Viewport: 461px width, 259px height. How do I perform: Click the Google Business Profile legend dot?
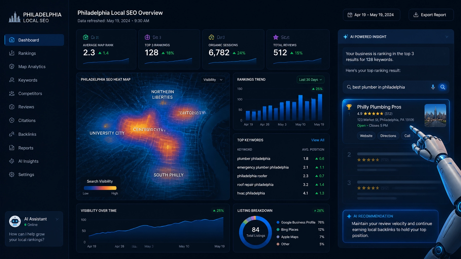coord(278,223)
